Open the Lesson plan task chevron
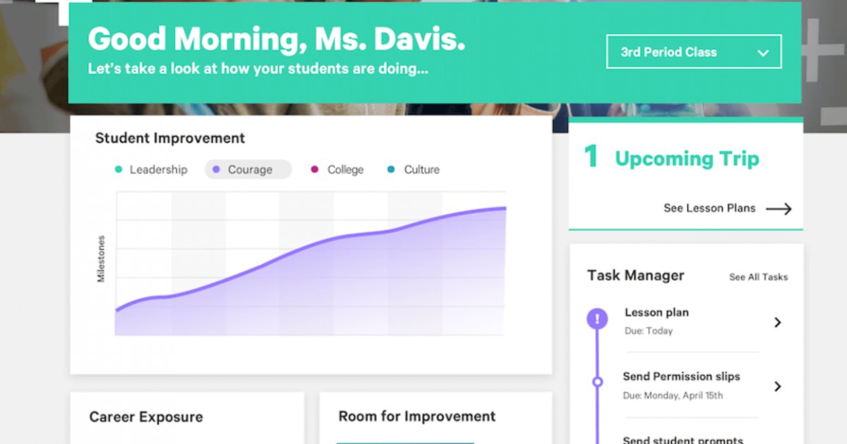847x444 pixels. click(778, 322)
